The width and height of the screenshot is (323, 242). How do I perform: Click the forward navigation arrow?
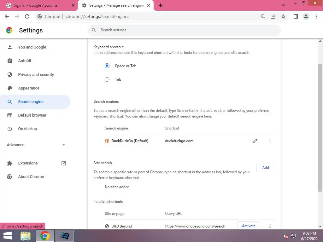17,16
